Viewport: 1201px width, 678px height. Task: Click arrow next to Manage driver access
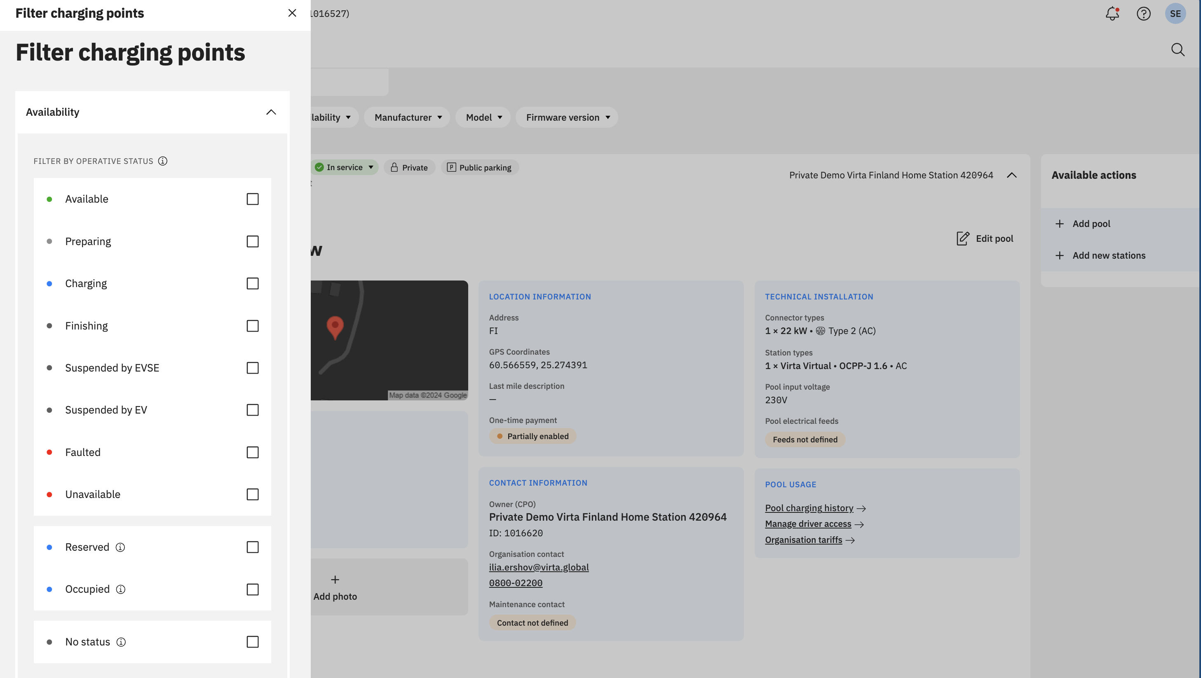(x=859, y=525)
